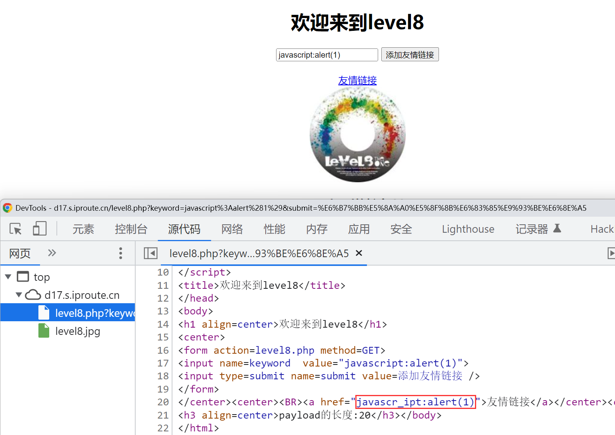
Task: Show more navigator tabs with chevron
Action: point(52,253)
